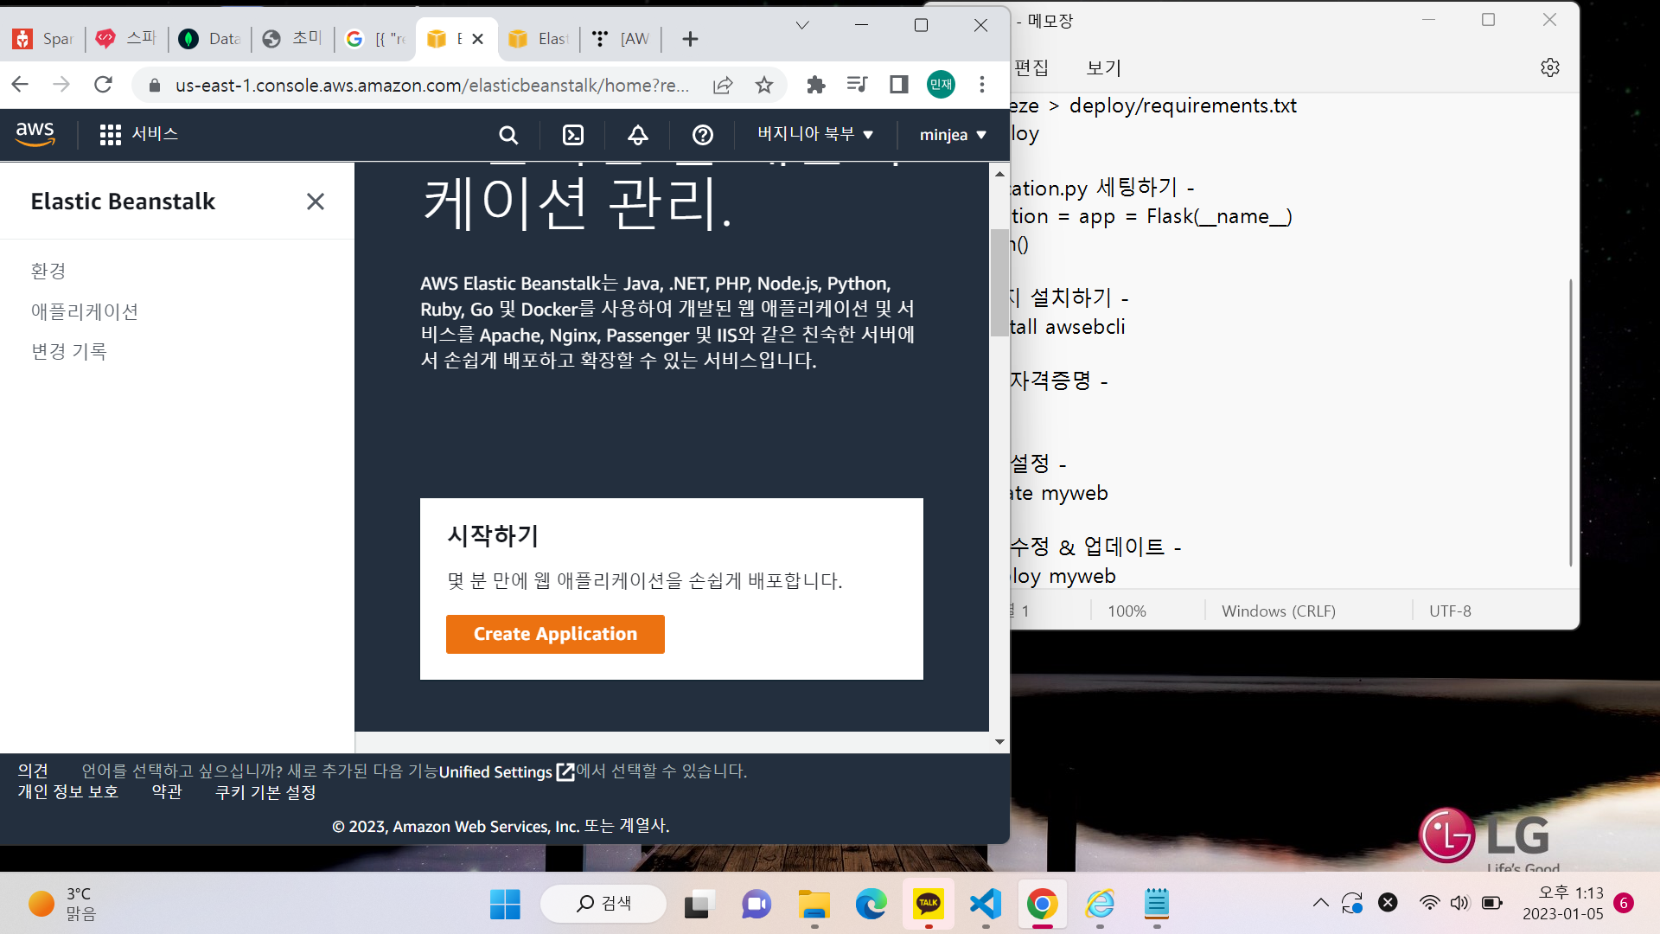Viewport: 1660px width, 934px height.
Task: Switch to the Elast browser tab
Action: click(539, 38)
